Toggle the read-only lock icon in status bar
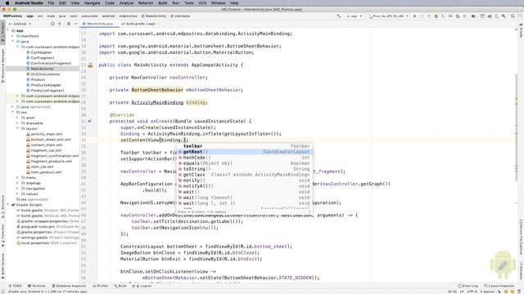The width and height of the screenshot is (524, 294). tap(499, 292)
